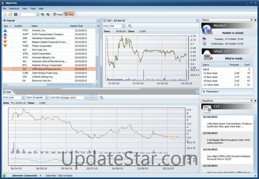The width and height of the screenshot is (259, 179).
Task: Click the CLF history chart zoom magnifier
Action: pos(101,97)
